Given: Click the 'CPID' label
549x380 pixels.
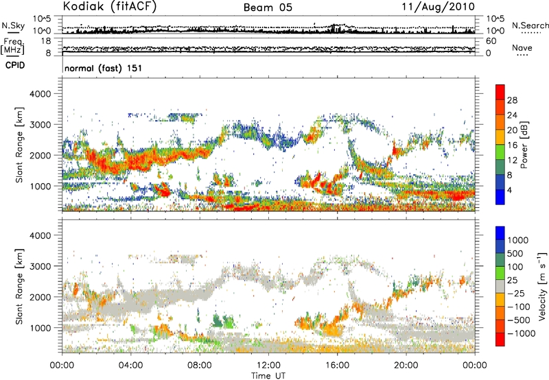Looking at the screenshot, I should click(15, 65).
